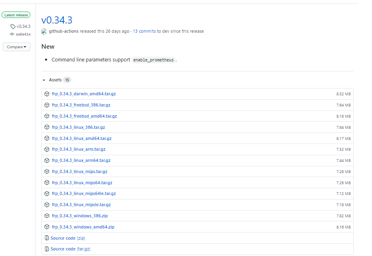Viewport: 372px width, 256px height.
Task: Click package icon beside linux_mips64.tar.gz
Action: (47, 183)
